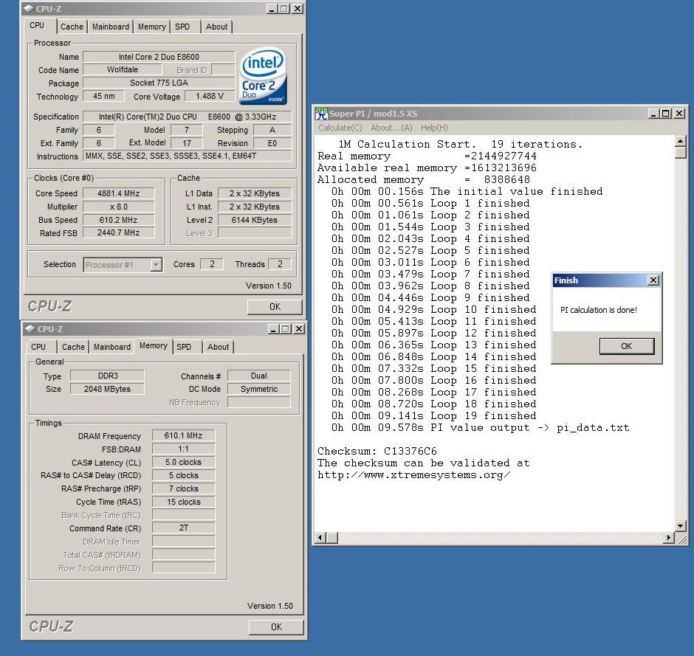The width and height of the screenshot is (694, 656).
Task: Click the 'PI value output -> pi_data.txt' line
Action: [480, 428]
